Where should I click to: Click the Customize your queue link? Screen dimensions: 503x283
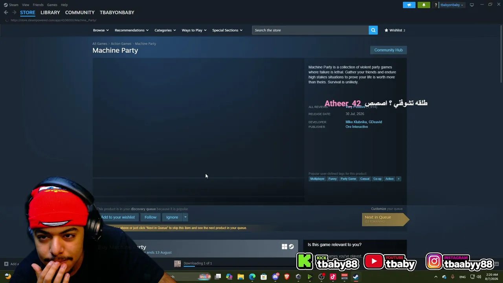click(378, 209)
